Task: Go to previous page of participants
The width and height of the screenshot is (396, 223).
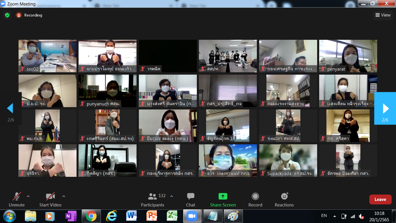Action: [x=10, y=109]
